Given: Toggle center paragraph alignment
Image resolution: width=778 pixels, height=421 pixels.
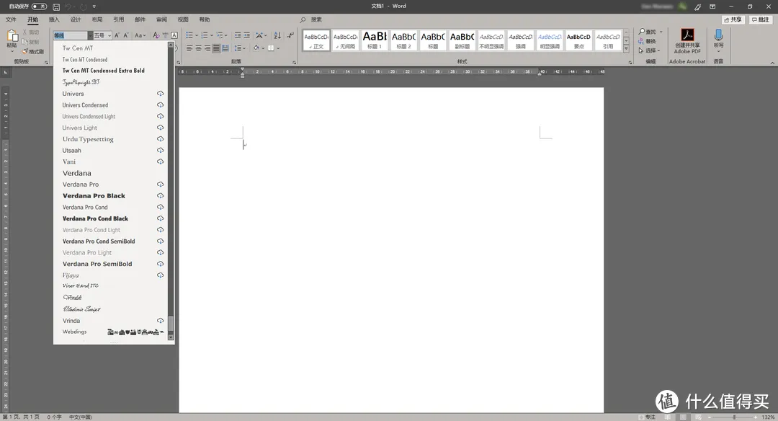Looking at the screenshot, I should click(198, 48).
